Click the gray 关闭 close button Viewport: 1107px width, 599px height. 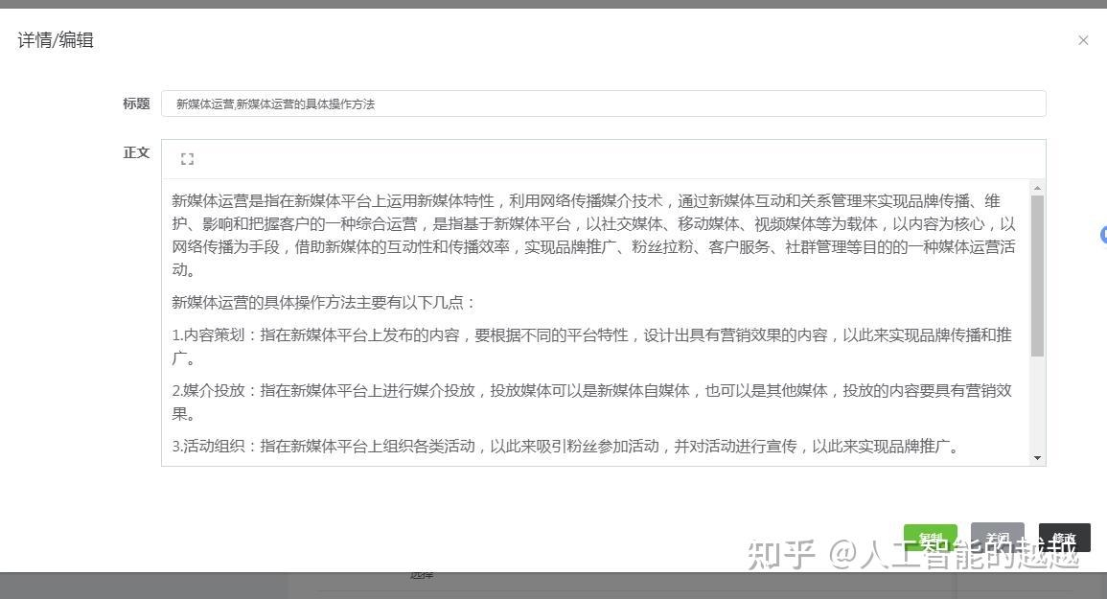coord(998,539)
